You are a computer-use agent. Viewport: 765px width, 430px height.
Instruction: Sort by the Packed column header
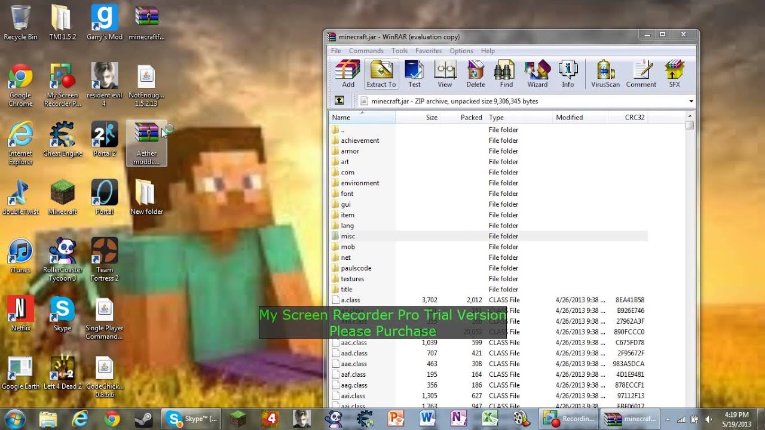[x=464, y=118]
